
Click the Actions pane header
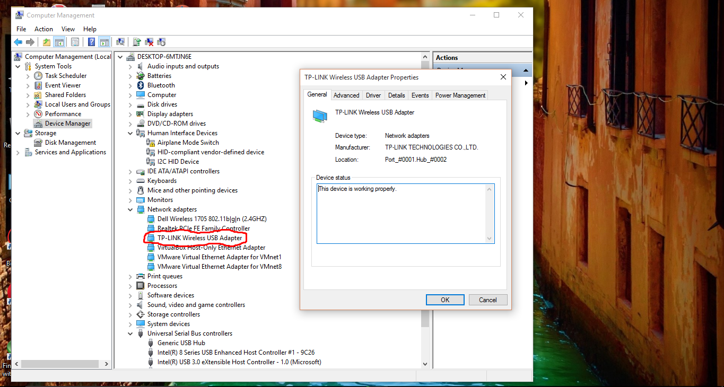click(x=483, y=58)
